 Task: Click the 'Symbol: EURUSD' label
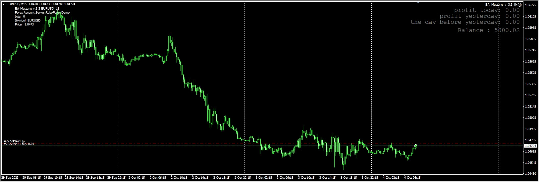point(27,20)
